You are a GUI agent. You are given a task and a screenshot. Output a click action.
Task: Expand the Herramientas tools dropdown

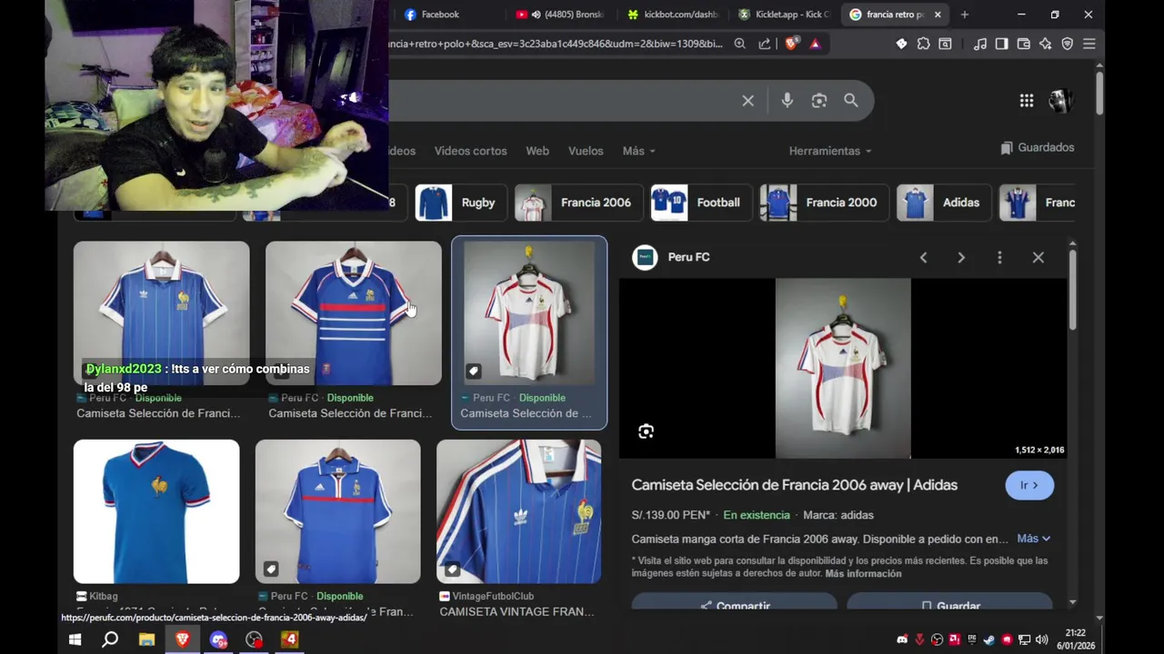click(x=830, y=151)
